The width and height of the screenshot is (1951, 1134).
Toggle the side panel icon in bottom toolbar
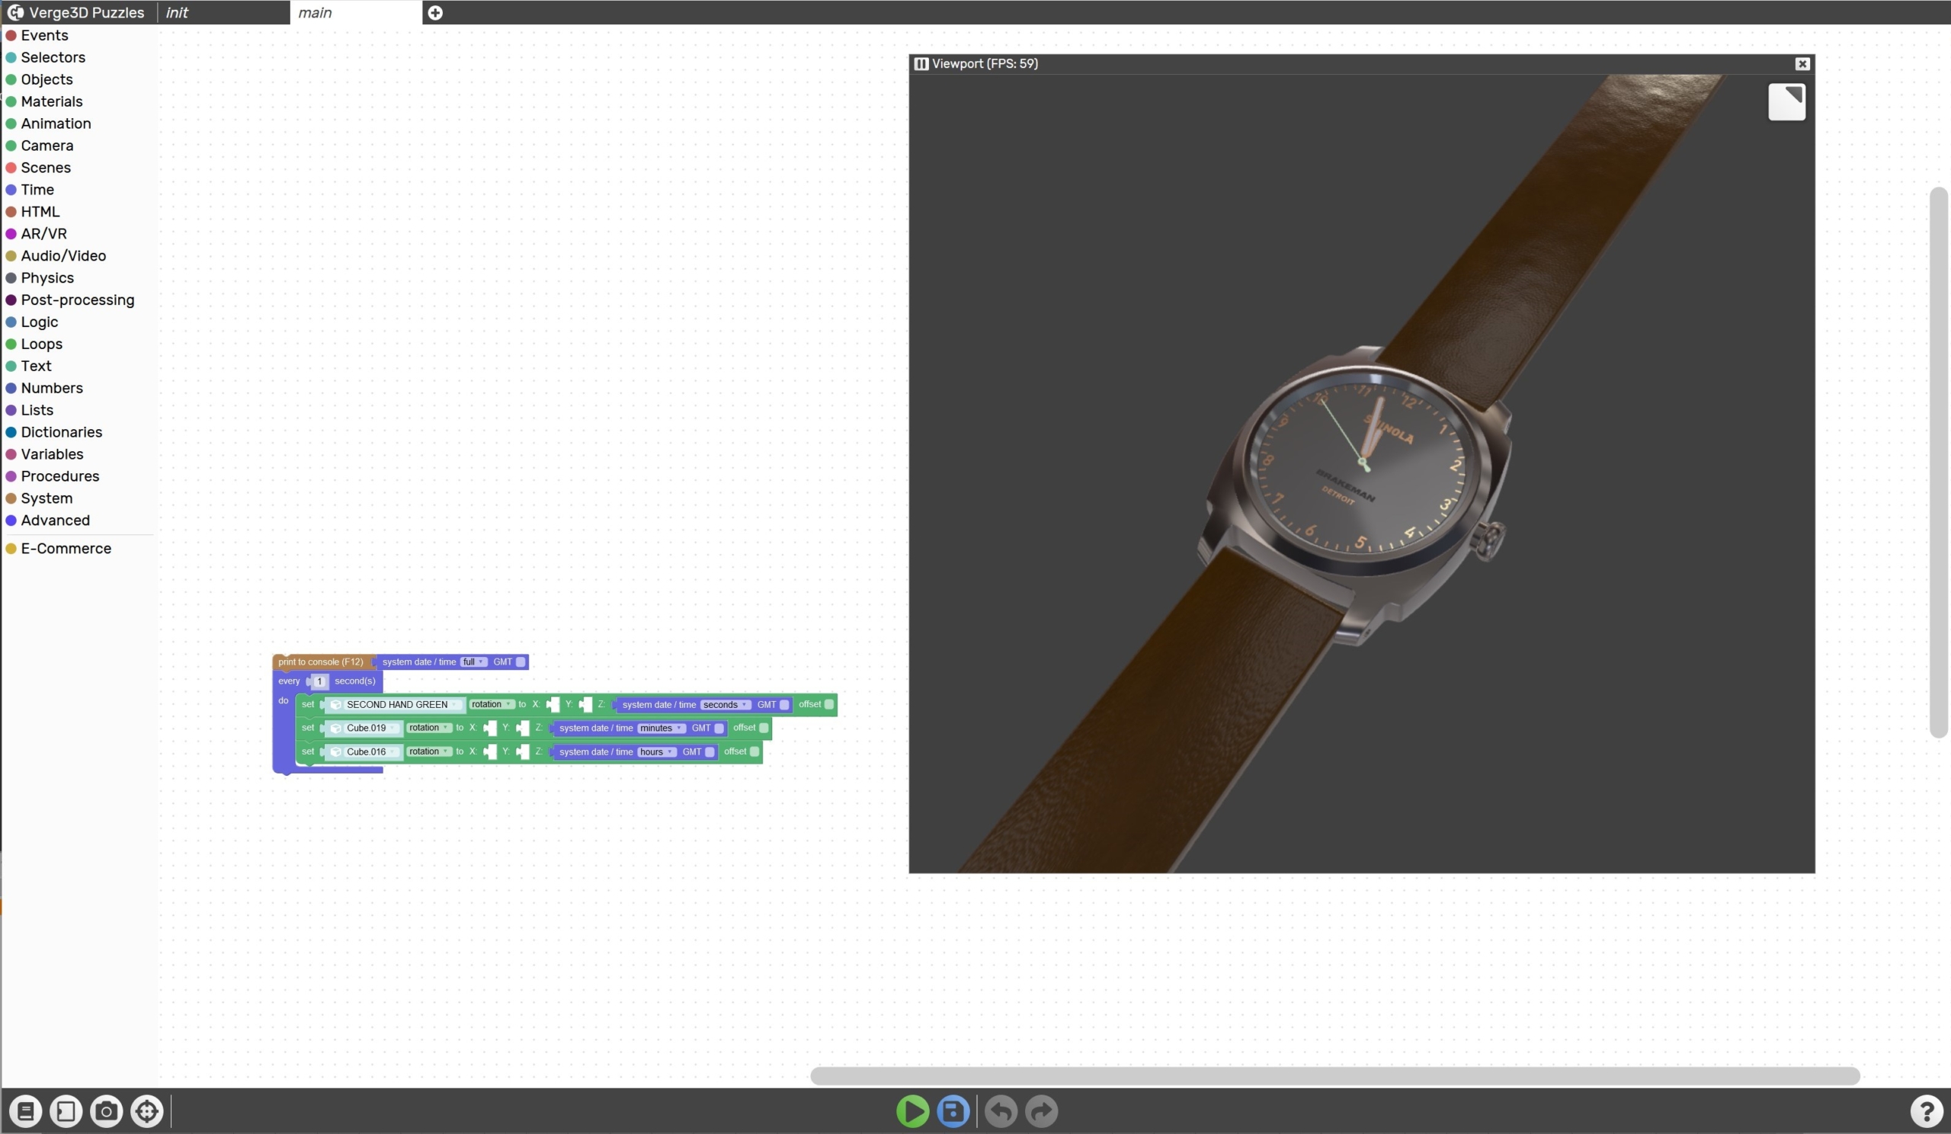[66, 1112]
